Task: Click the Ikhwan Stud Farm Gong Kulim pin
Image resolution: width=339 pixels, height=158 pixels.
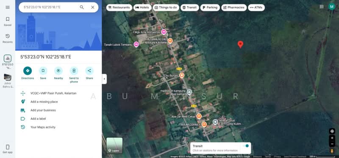Action: pos(215,122)
